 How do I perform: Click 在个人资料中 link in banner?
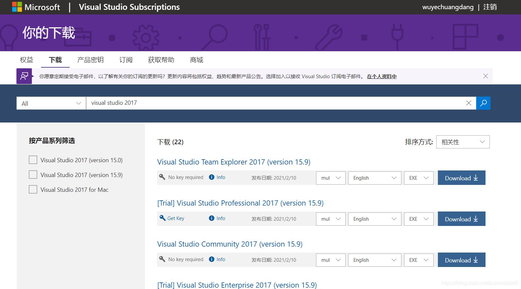point(382,77)
